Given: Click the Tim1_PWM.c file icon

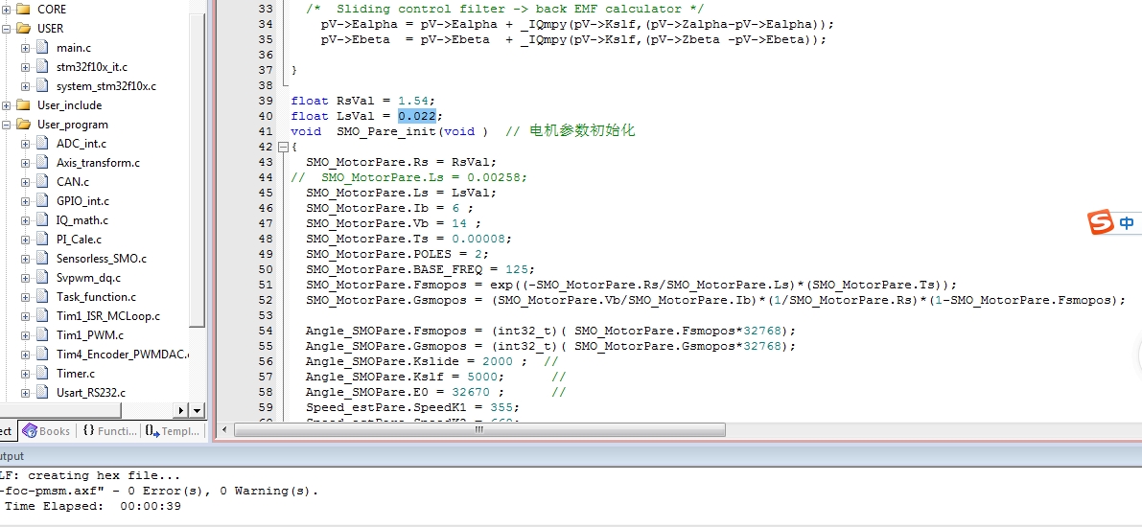Looking at the screenshot, I should (41, 334).
